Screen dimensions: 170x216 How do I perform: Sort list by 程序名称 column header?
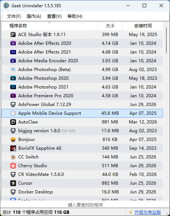[49, 26]
